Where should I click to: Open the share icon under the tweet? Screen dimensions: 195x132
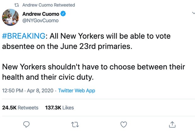click(x=172, y=124)
